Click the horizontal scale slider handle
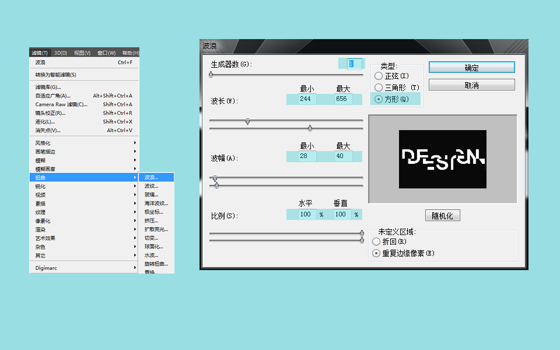 [362, 233]
